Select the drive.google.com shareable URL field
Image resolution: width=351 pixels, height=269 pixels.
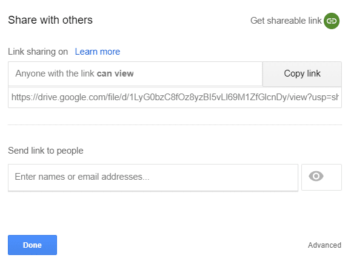[175, 98]
